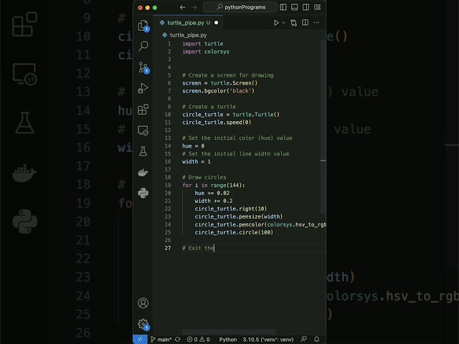Open changes compare icon in editor toolbar
459x344 pixels.
(293, 23)
